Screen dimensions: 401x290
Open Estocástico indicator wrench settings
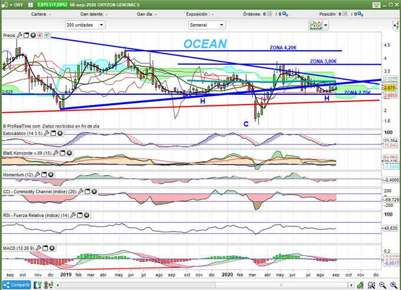pyautogui.click(x=46, y=133)
